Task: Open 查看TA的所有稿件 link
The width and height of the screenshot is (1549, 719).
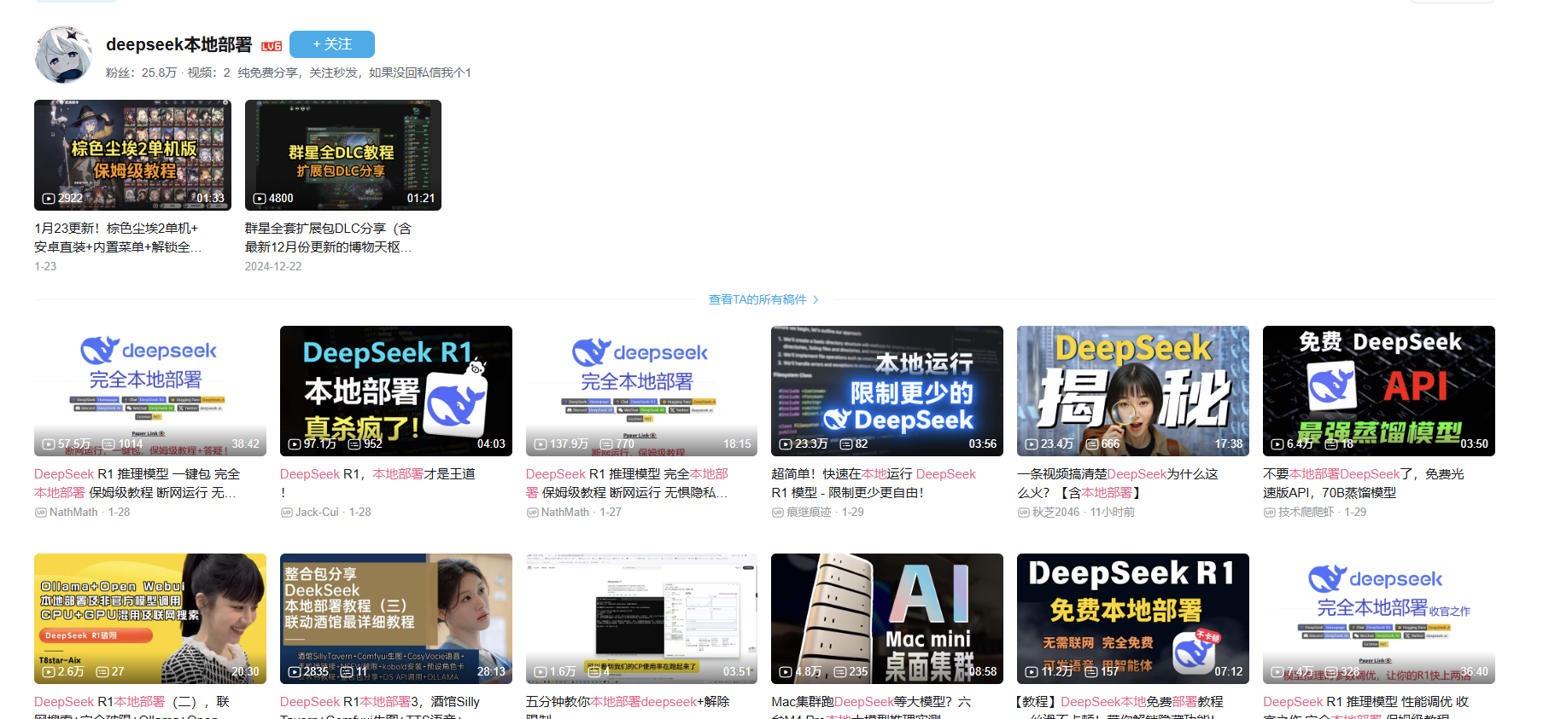Action: [x=763, y=299]
